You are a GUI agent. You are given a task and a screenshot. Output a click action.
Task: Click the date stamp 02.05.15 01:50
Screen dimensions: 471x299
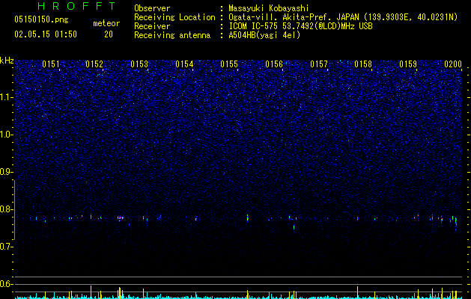coord(46,34)
